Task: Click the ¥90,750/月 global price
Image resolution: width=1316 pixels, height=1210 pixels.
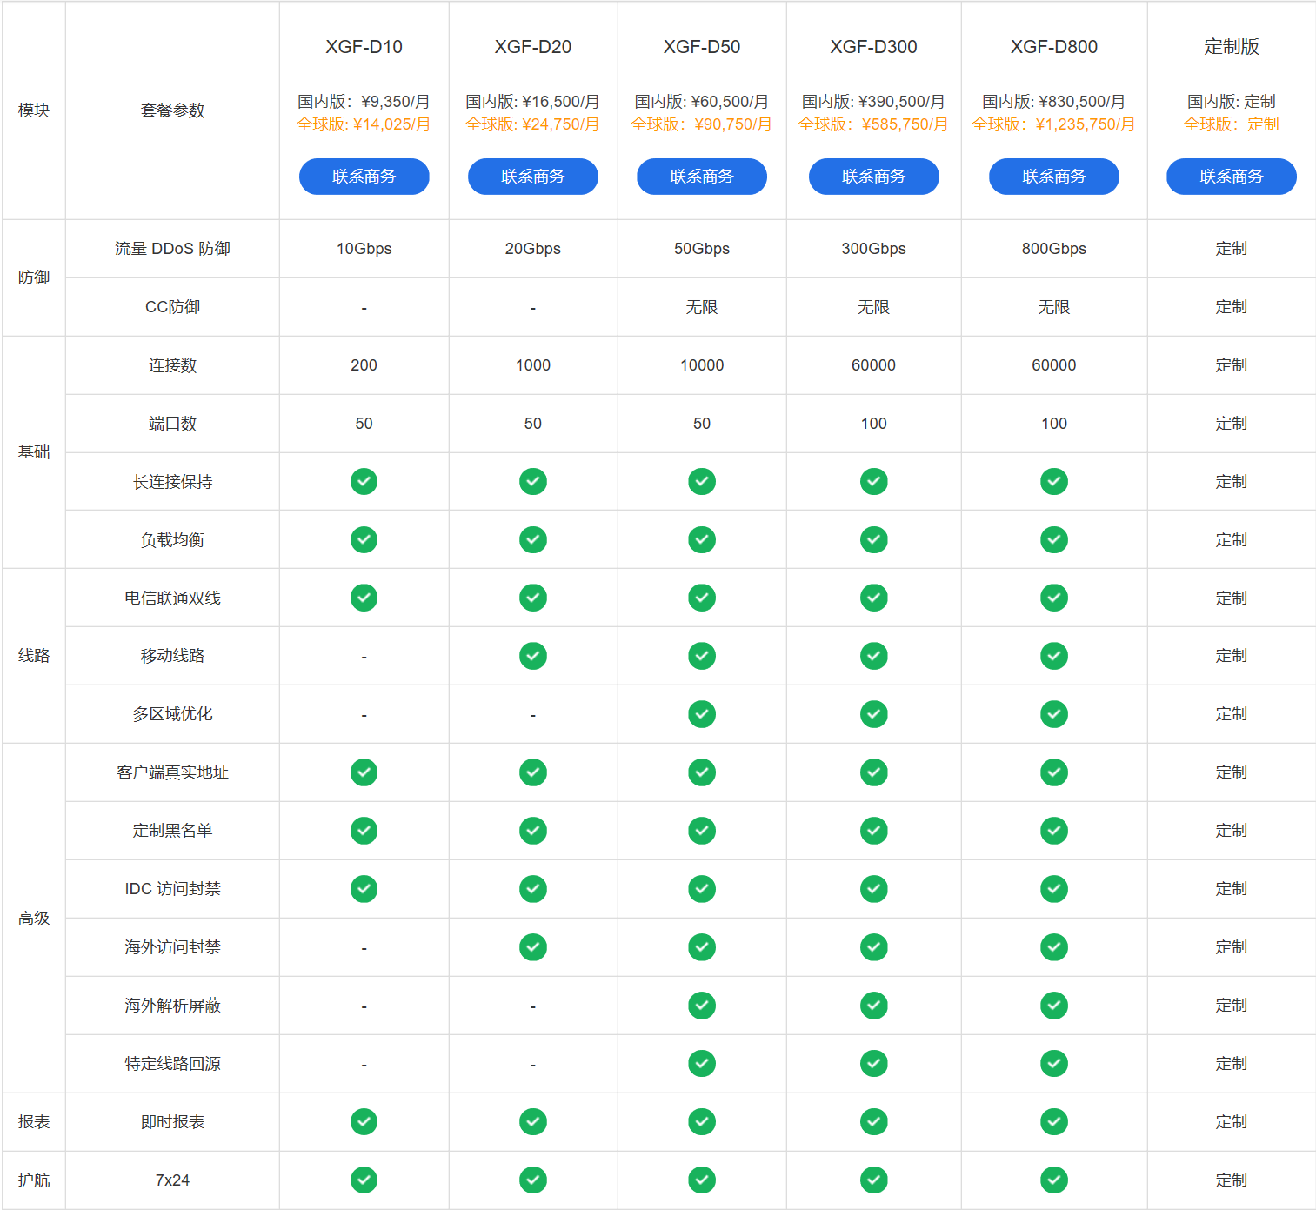Action: point(732,124)
